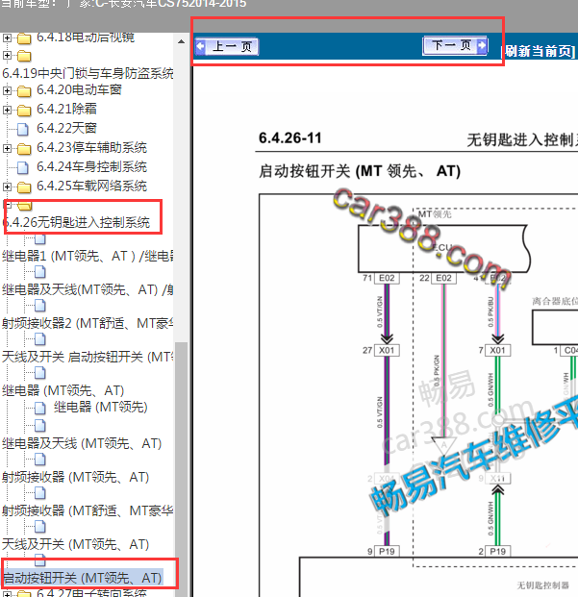Open 6.4.24车身控制系统 page
Viewport: 578px width, 597px height.
click(91, 166)
